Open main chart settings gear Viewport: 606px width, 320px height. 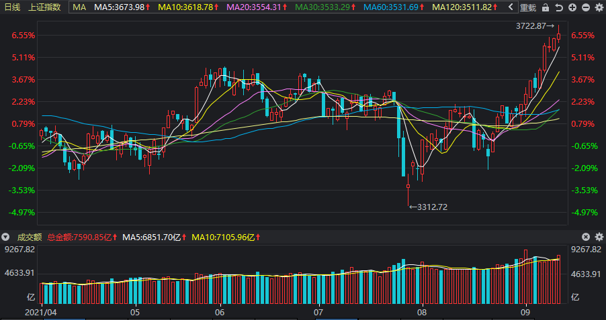point(599,7)
